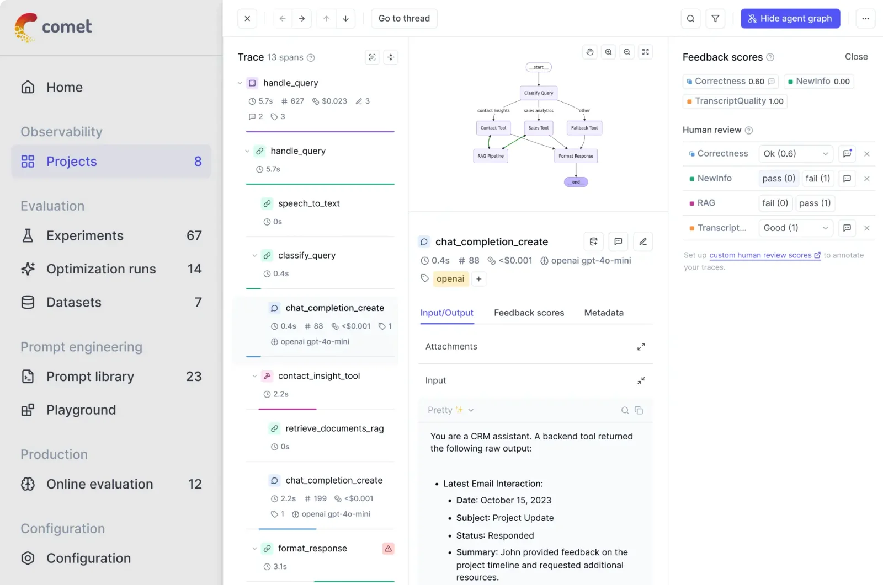This screenshot has height=585, width=883.
Task: Open the Pretty format dropdown
Action: (450, 410)
